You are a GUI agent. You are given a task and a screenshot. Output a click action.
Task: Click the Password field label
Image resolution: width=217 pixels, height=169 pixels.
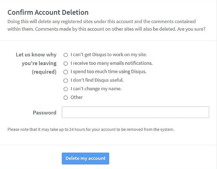(x=45, y=113)
